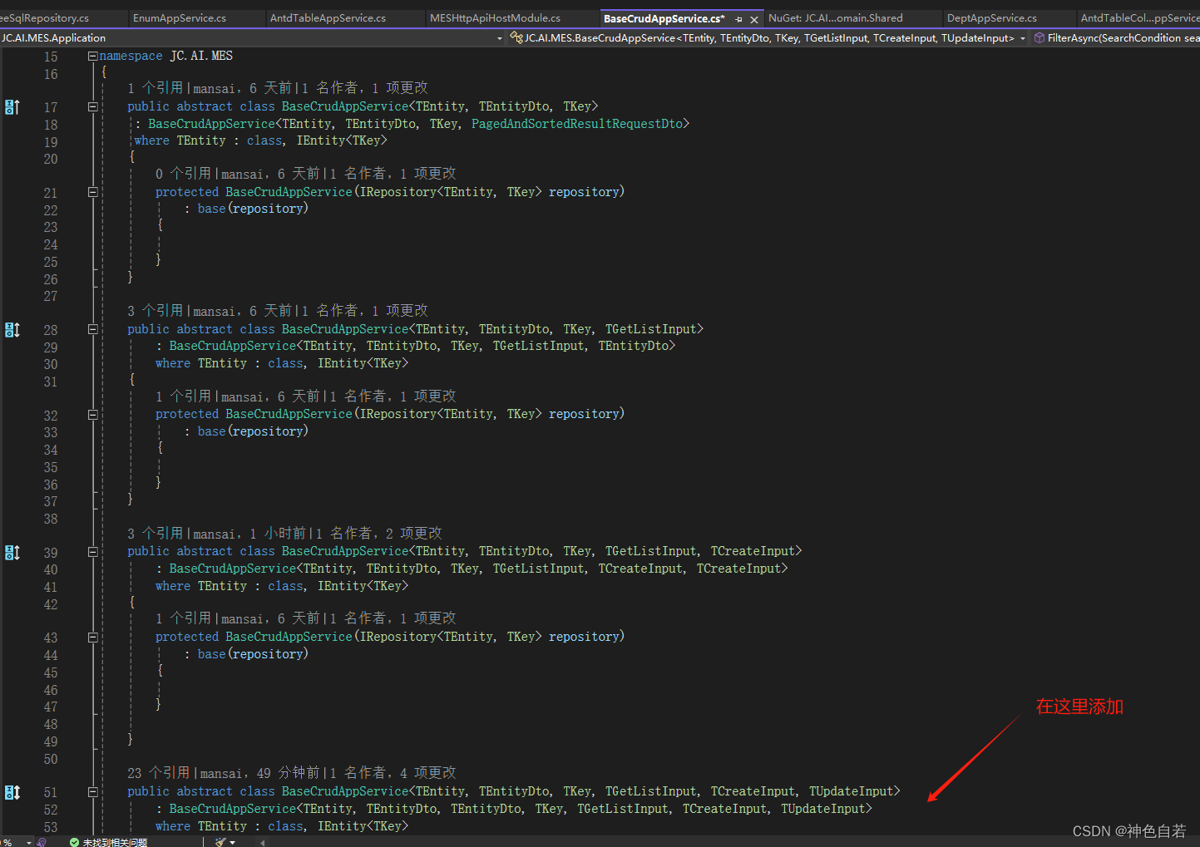Pin the BaseCrudAppService.cs tab
The height and width of the screenshot is (847, 1200).
point(739,19)
